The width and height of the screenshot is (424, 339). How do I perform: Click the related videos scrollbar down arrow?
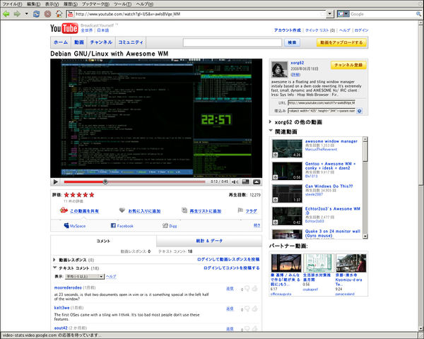tap(365, 237)
